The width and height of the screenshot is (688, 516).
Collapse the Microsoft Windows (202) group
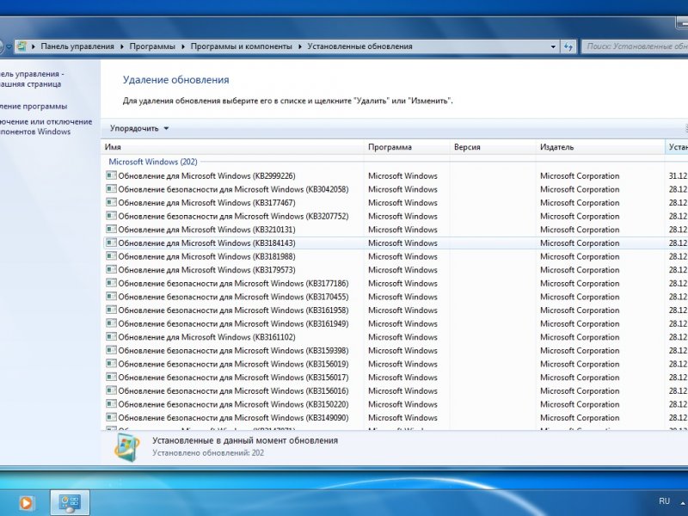(153, 162)
